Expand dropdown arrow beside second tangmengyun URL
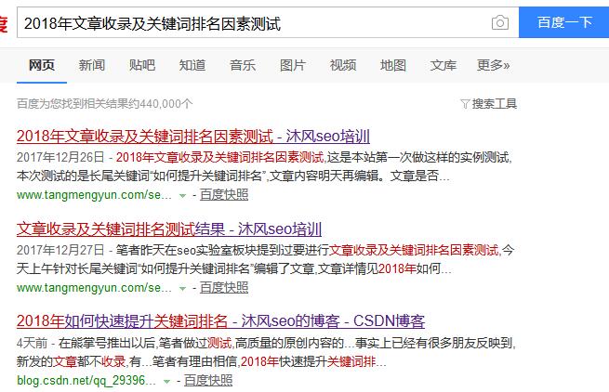 tap(182, 288)
